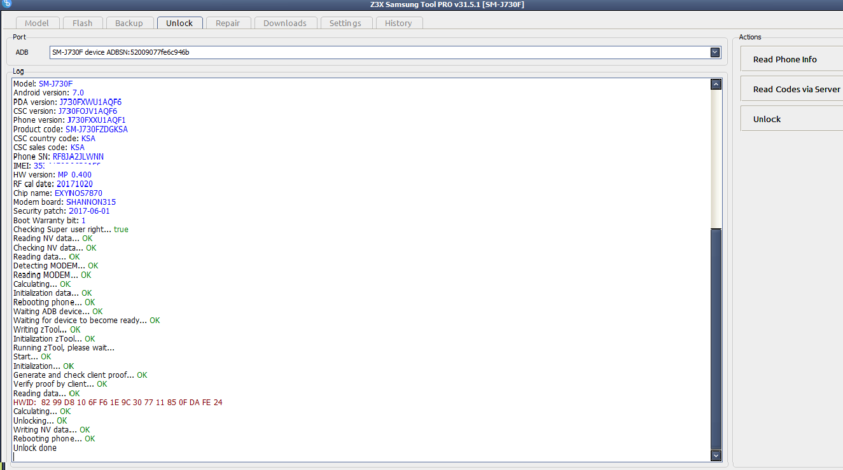Open the Model tab
Screen dimensions: 843x470
(37, 23)
